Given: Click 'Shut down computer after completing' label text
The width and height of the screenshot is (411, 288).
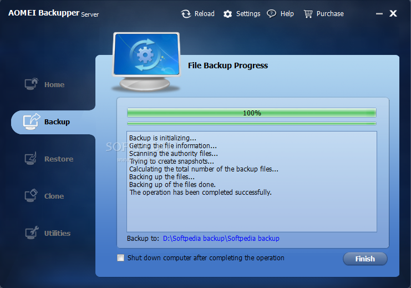Looking at the screenshot, I should coord(206,258).
